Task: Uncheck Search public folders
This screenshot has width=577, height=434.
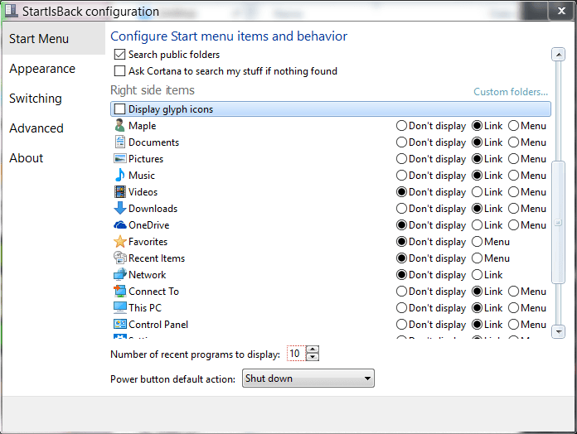Action: coord(119,55)
